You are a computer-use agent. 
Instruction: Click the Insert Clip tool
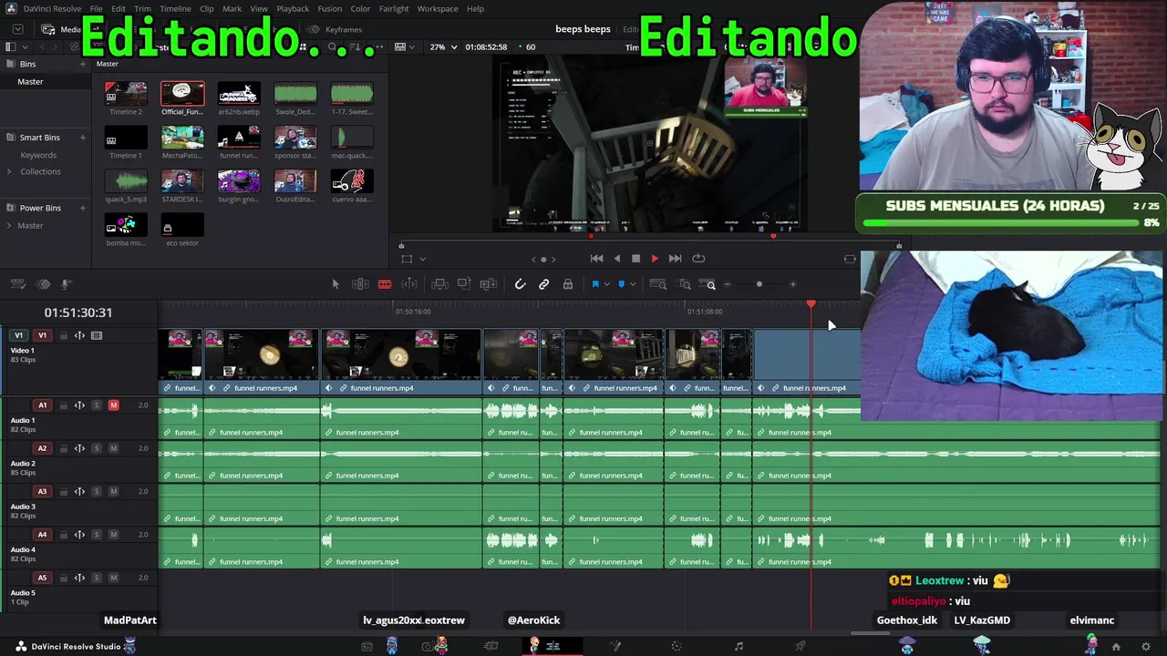click(x=439, y=284)
